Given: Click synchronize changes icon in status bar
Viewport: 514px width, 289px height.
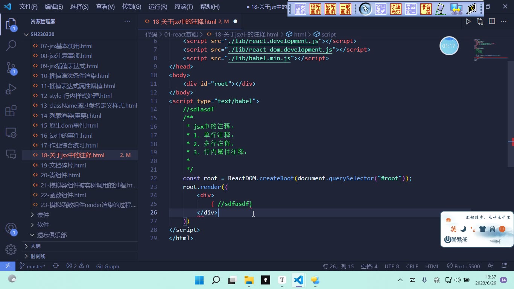Looking at the screenshot, I should (56, 266).
